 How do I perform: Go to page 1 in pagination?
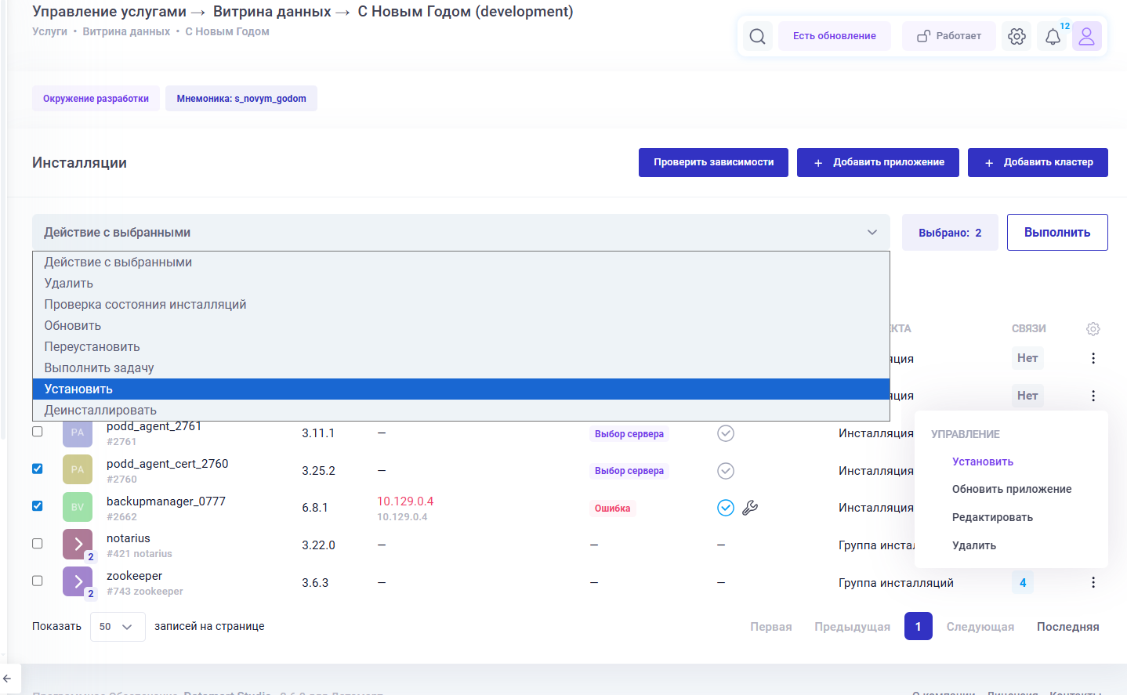[x=919, y=627]
